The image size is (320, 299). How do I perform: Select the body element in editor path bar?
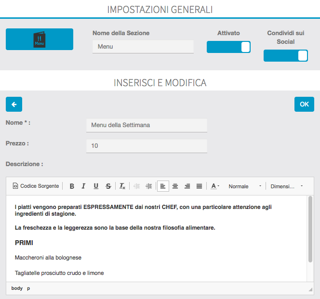pyautogui.click(x=17, y=288)
